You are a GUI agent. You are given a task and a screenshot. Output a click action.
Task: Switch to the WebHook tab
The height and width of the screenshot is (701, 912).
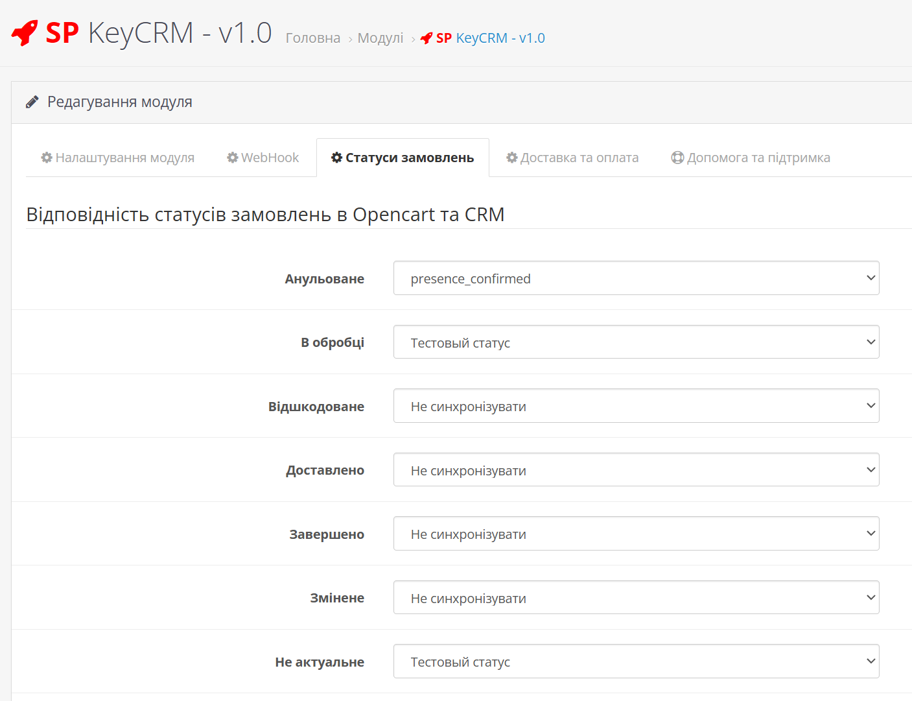tap(263, 158)
